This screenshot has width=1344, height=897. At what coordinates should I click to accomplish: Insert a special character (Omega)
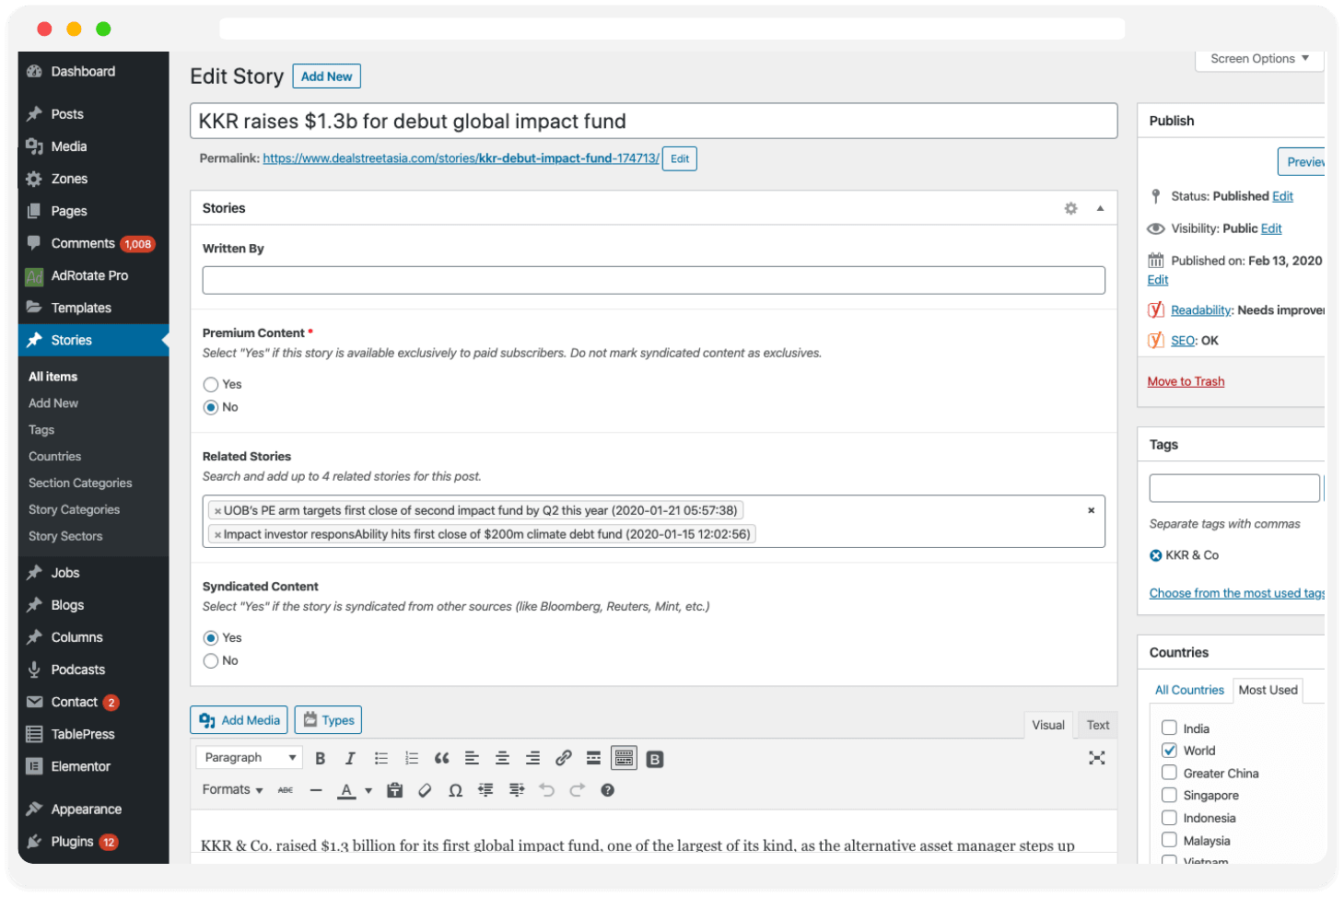point(455,790)
